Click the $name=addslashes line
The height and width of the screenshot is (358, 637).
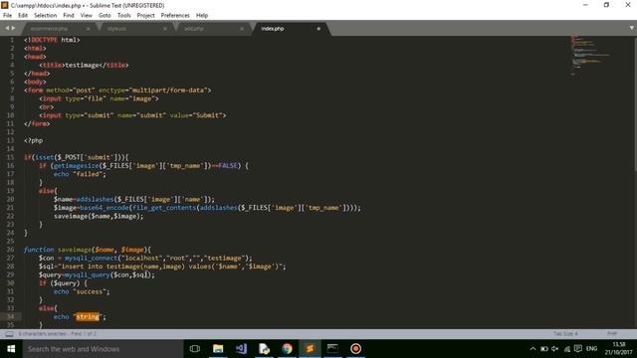click(x=134, y=199)
